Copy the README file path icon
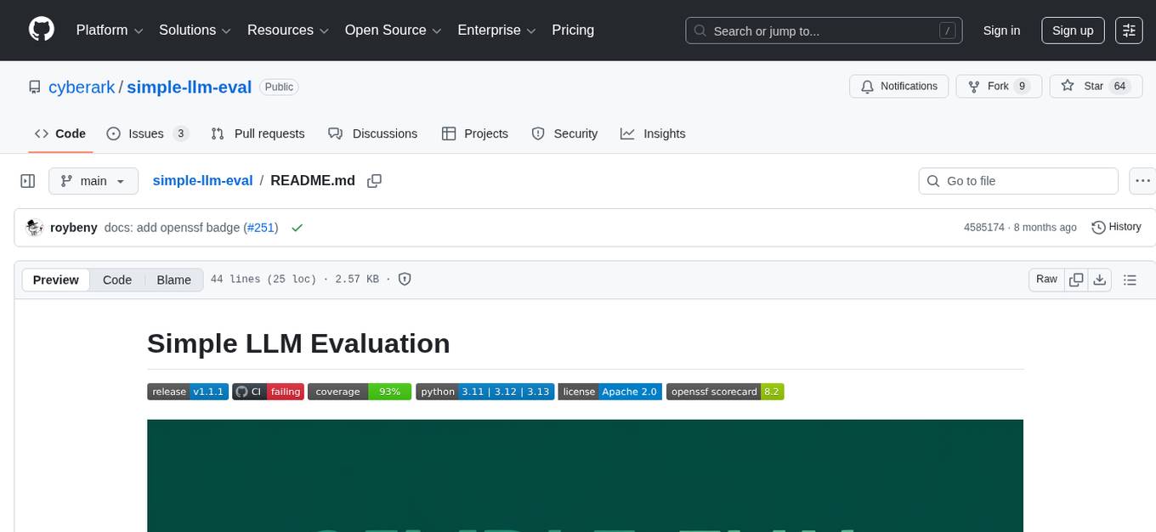The width and height of the screenshot is (1156, 532). click(x=374, y=181)
